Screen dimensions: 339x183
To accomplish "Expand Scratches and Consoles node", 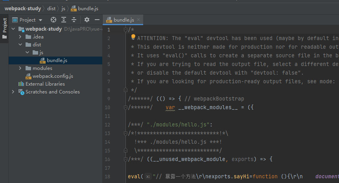I will click(x=13, y=91).
